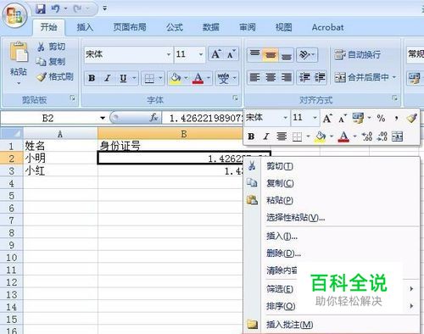The height and width of the screenshot is (334, 424).
Task: Switch to 页面布局 ribbon tab
Action: coord(130,27)
